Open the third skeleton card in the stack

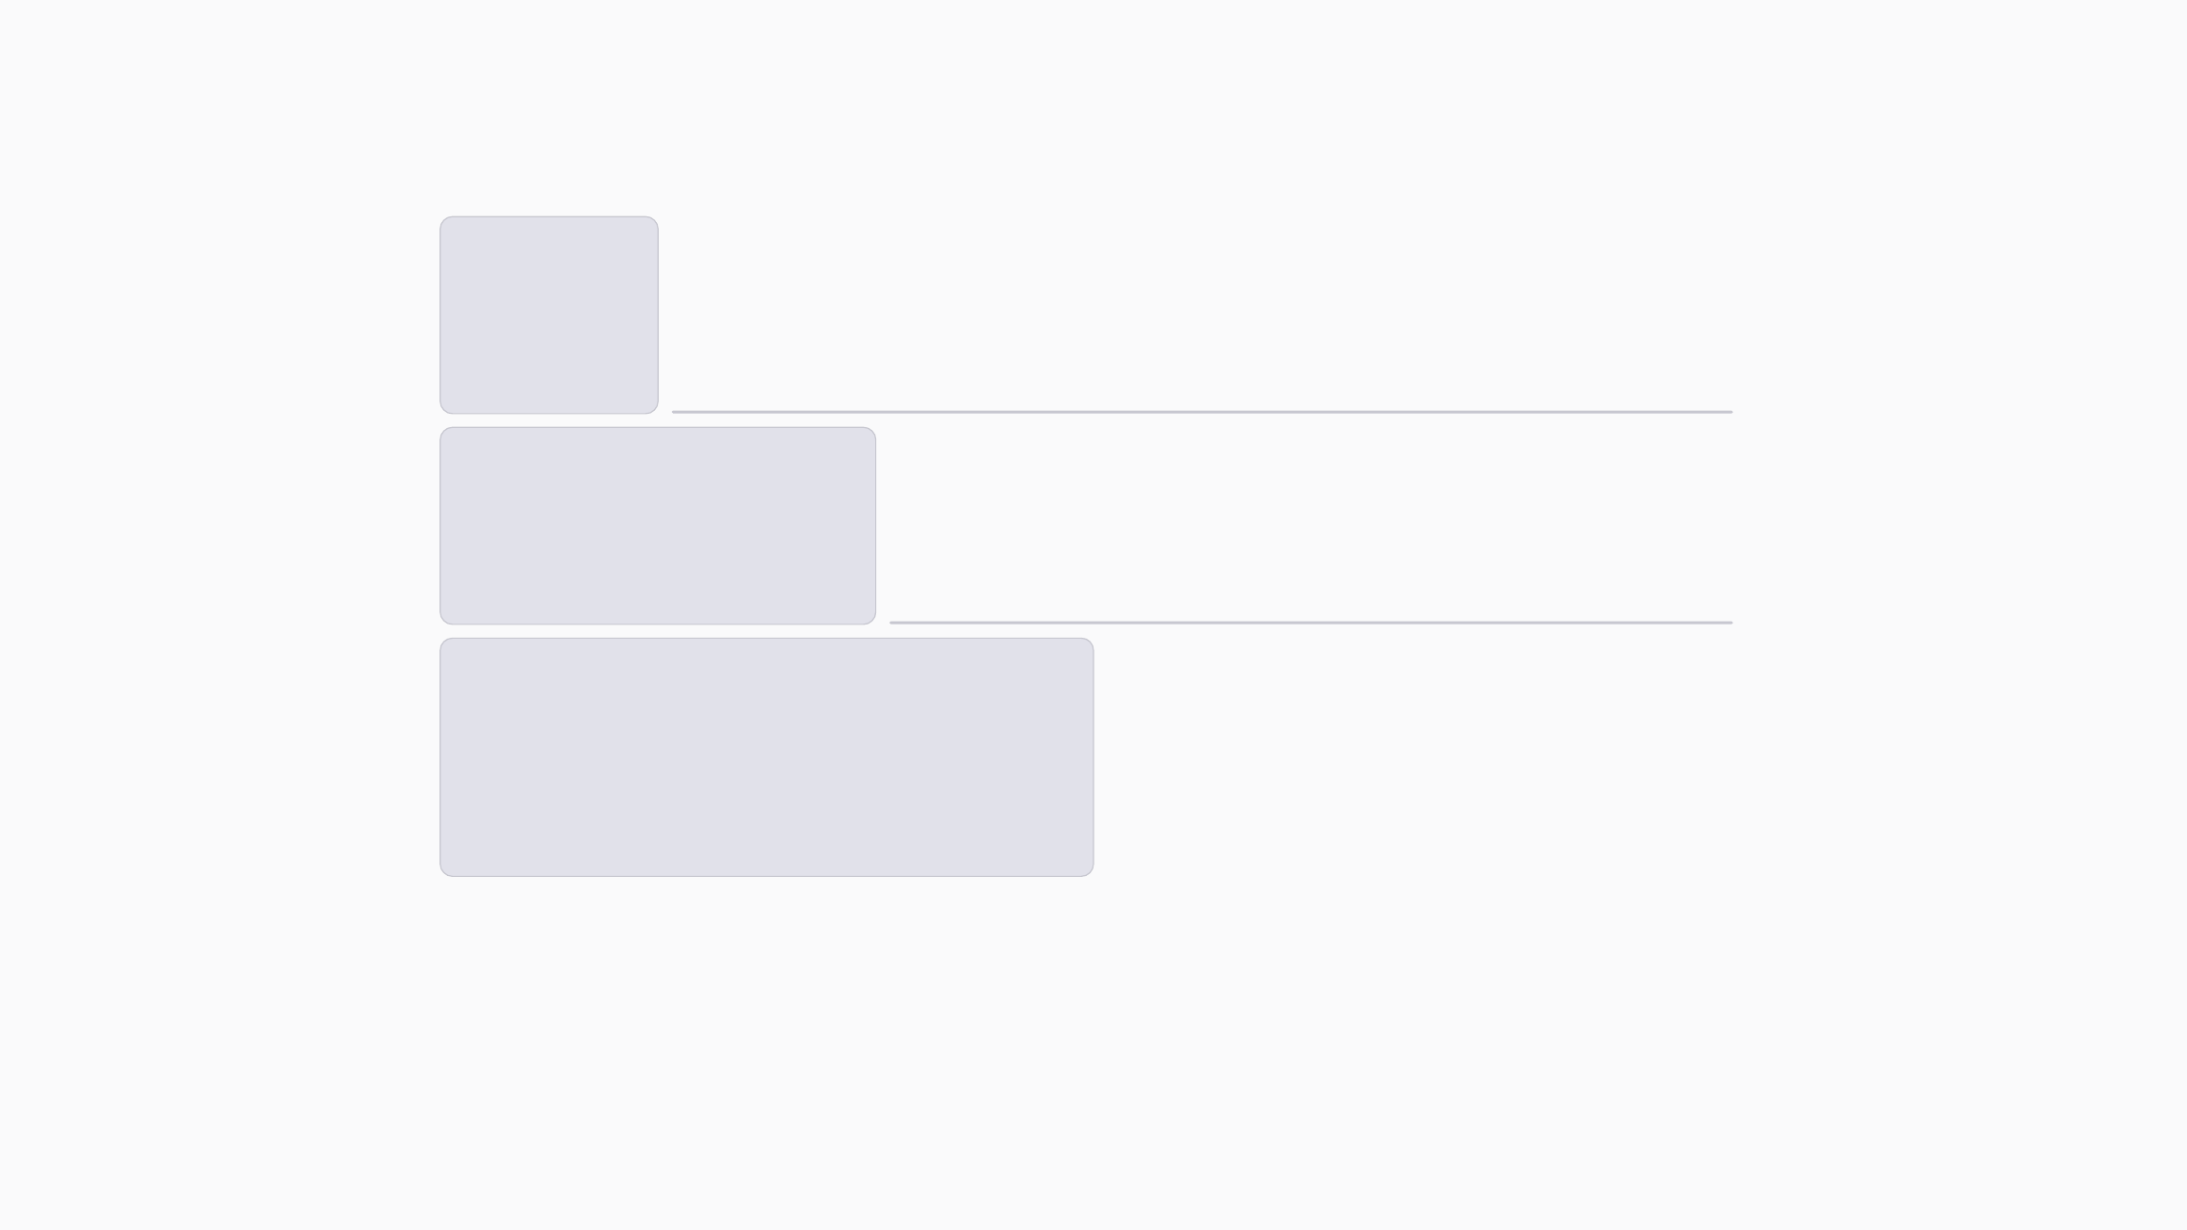766,756
